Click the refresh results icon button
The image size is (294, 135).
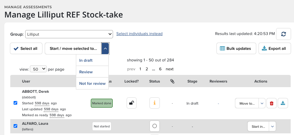(283, 34)
